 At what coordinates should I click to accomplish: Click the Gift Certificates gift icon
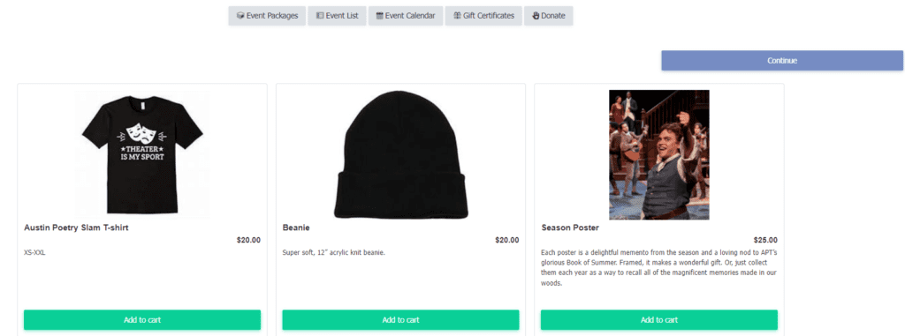point(457,16)
